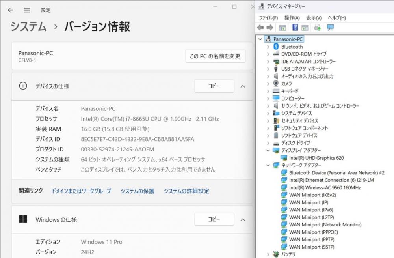This screenshot has width=394, height=258.
Task: Select Bluetooth Device (Personal Area Network) #2
Action: (337, 173)
